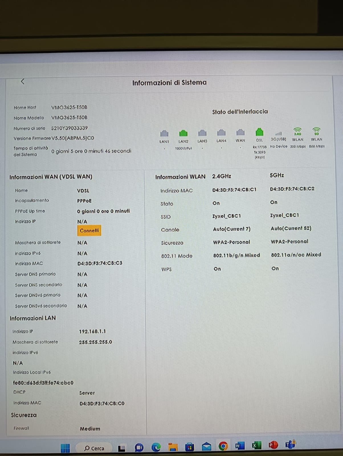Click the 5G WLAN wifi icon

click(317, 131)
